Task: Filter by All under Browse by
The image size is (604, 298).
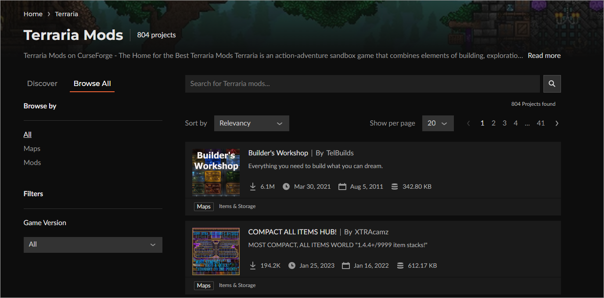Action: (x=28, y=134)
